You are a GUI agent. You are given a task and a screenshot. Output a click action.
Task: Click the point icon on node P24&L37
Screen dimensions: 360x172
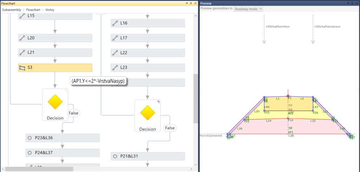[x=30, y=153]
